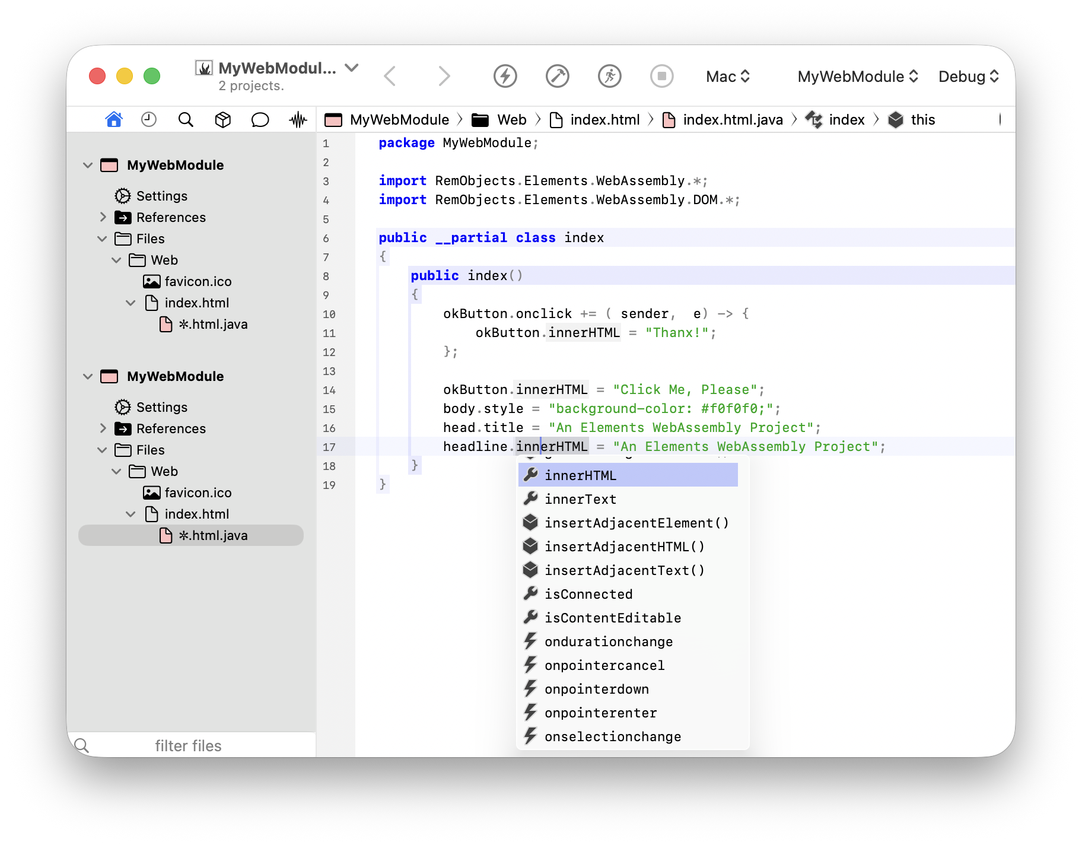
Task: Collapse Files folder in the first project
Action: point(102,239)
